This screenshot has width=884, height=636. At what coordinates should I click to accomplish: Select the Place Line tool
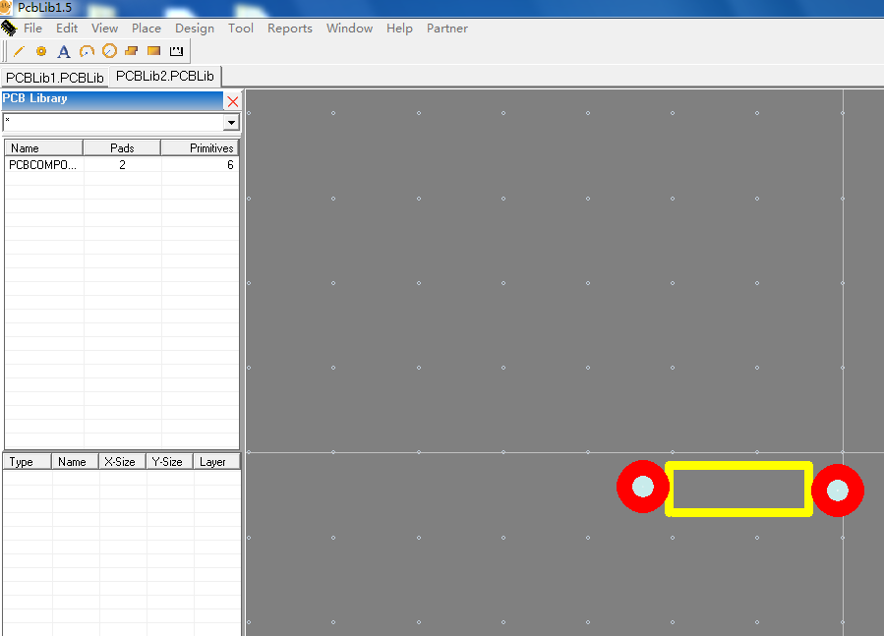pos(19,51)
